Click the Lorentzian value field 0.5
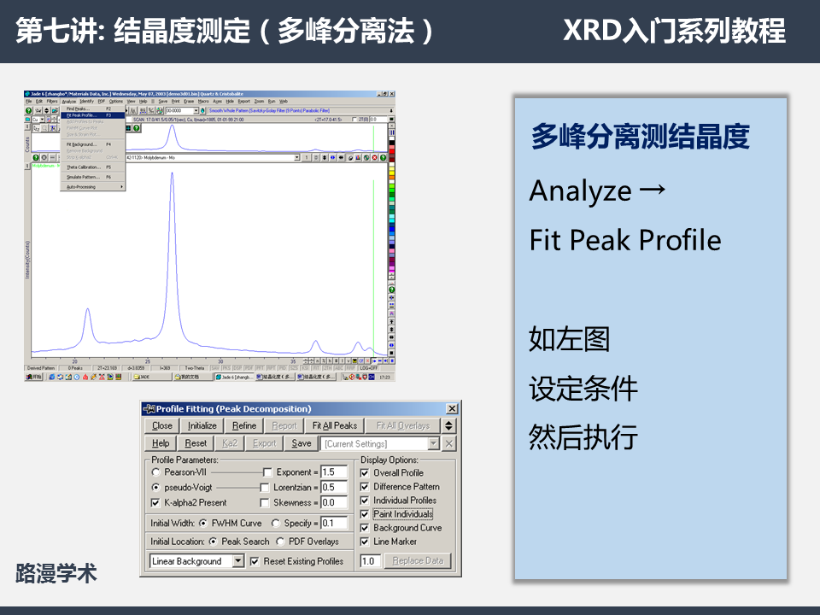The height and width of the screenshot is (615, 820). pos(334,488)
